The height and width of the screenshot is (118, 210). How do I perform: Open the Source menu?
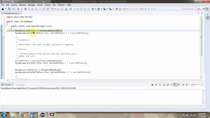14,5
